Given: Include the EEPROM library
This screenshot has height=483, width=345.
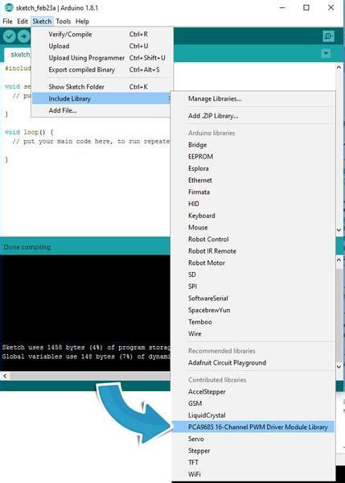Looking at the screenshot, I should tap(253, 156).
